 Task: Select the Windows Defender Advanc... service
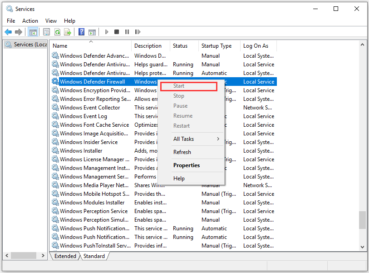(x=94, y=56)
